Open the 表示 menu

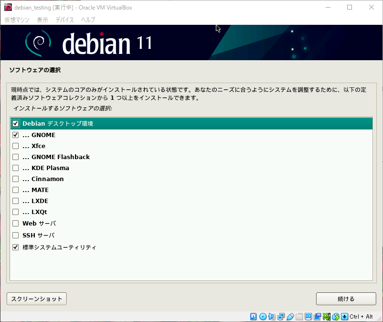[x=43, y=20]
